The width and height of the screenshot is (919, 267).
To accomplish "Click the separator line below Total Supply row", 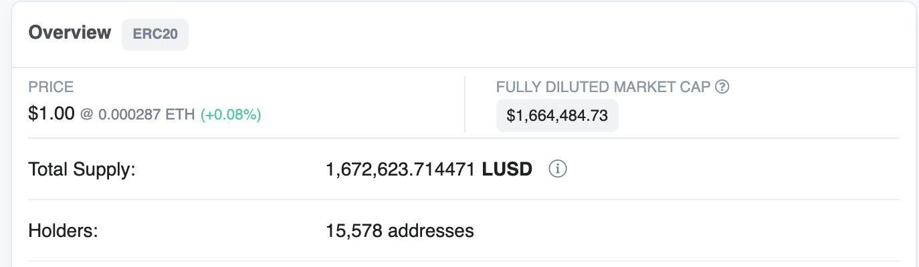I will (464, 200).
